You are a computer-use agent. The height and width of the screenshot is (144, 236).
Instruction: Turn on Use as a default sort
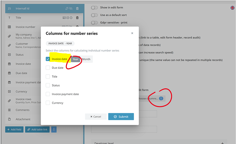click(94, 15)
